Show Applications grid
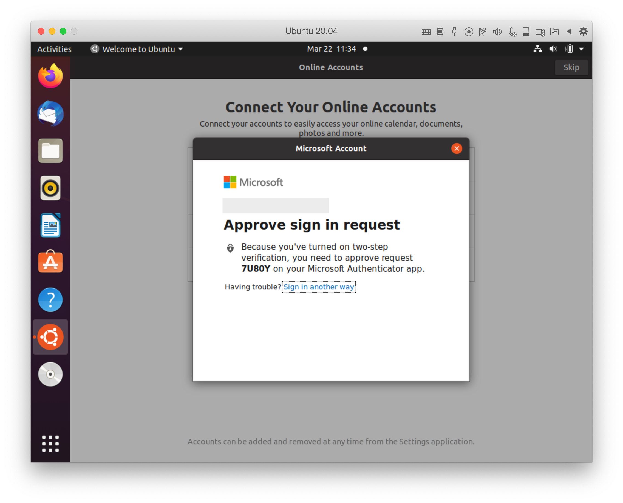The width and height of the screenshot is (623, 503). (50, 444)
